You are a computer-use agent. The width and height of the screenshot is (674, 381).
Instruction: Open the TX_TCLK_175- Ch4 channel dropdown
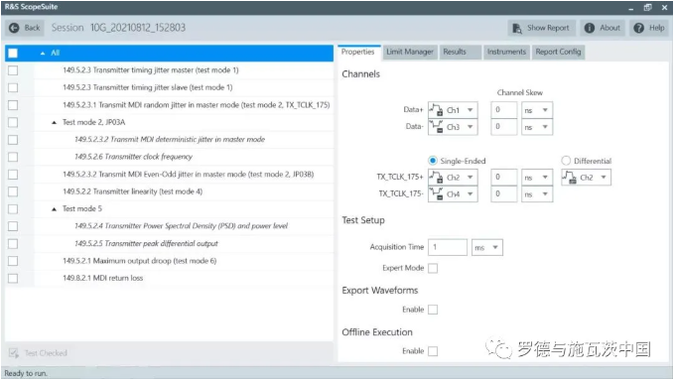pyautogui.click(x=453, y=194)
